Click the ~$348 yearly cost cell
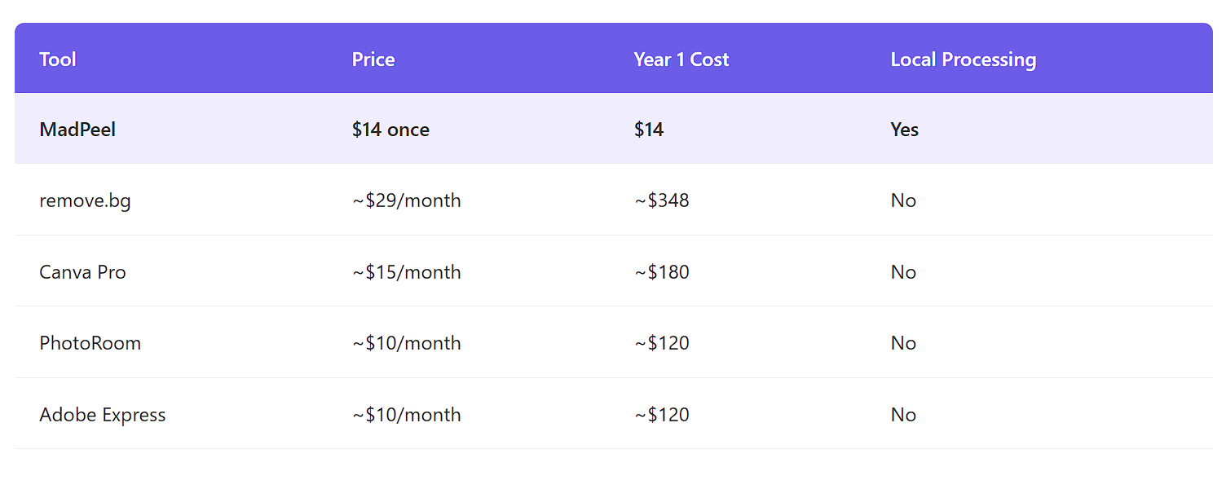This screenshot has height=480, width=1226. click(x=661, y=200)
